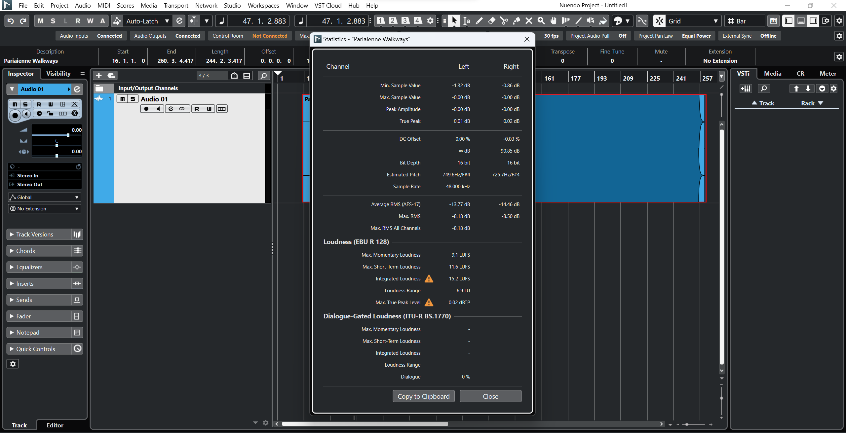Switch to the Media tab
Image resolution: width=846 pixels, height=433 pixels.
tap(772, 74)
